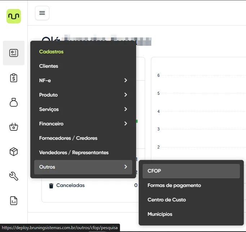
Task: Select Fornecedores / Credores menu item
Action: [68, 138]
